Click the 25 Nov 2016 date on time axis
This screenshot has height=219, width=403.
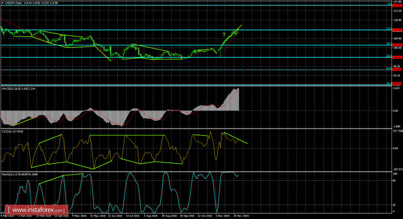click(x=241, y=216)
